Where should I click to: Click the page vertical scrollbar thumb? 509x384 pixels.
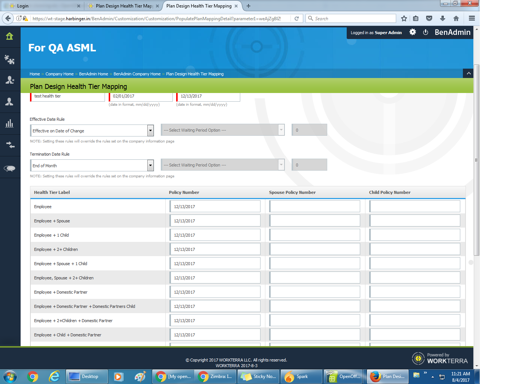tap(476, 160)
